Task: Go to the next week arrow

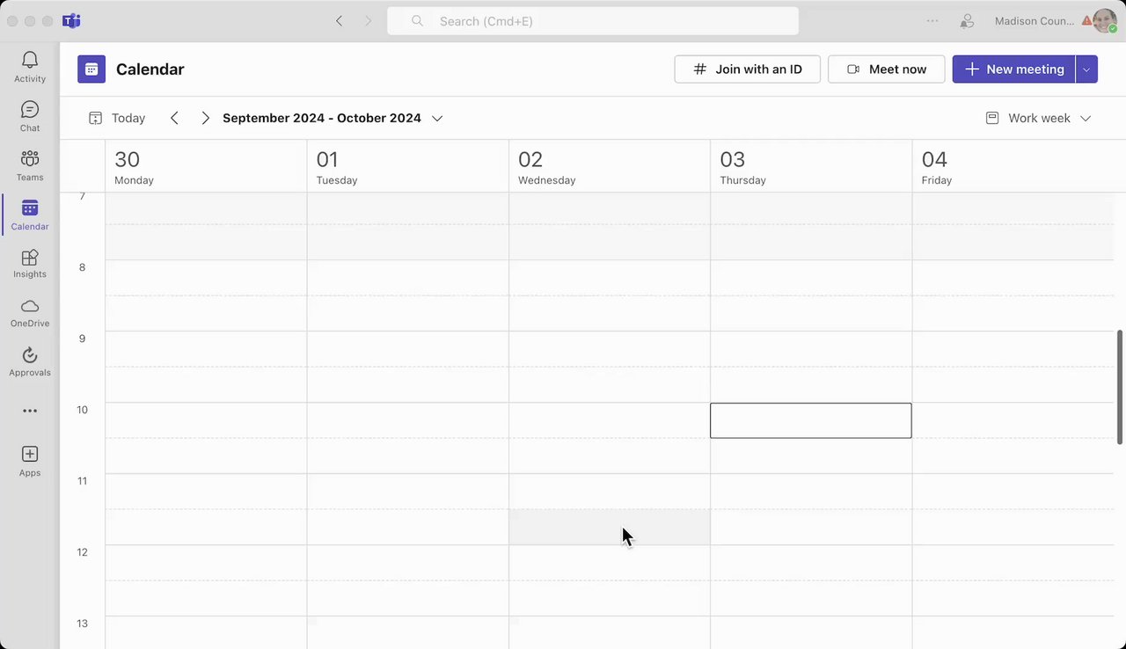Action: click(205, 118)
